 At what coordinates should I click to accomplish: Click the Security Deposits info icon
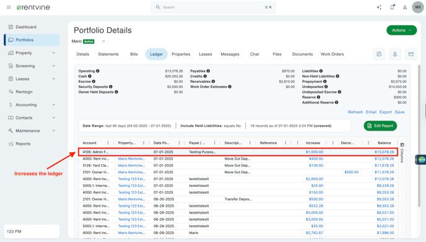tap(111, 87)
